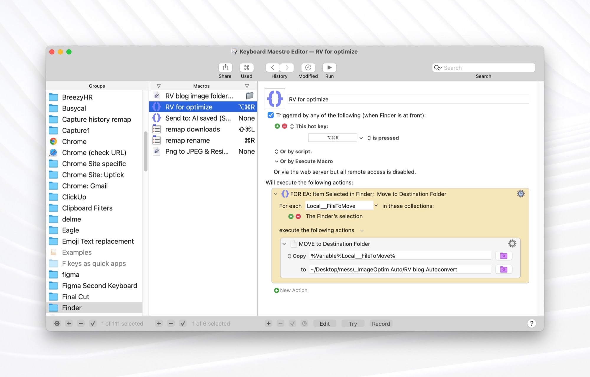
Task: Toggle enable for the selected macro
Action: click(183, 324)
